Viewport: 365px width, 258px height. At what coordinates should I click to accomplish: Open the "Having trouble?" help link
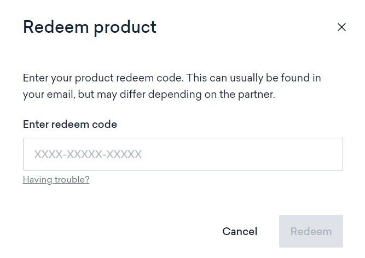[x=56, y=179]
